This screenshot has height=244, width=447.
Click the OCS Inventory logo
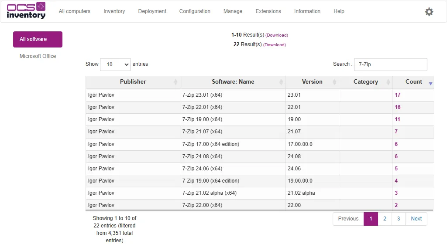26,11
